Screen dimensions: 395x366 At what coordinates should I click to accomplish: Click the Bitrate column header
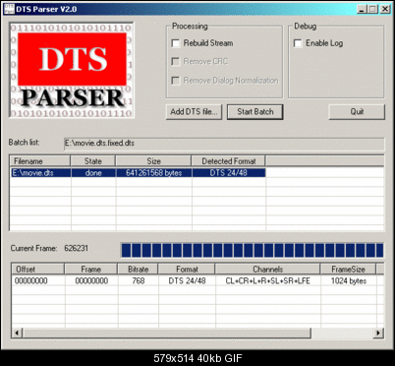pyautogui.click(x=138, y=269)
